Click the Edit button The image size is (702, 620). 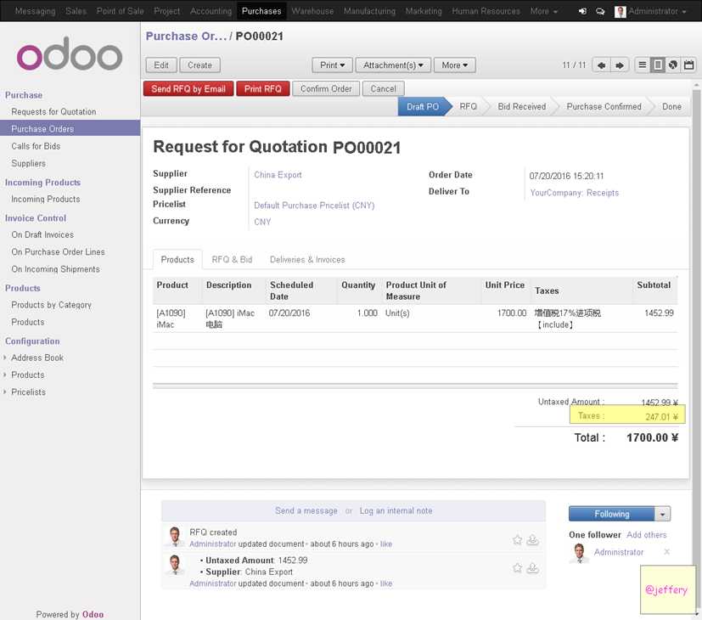click(x=161, y=65)
